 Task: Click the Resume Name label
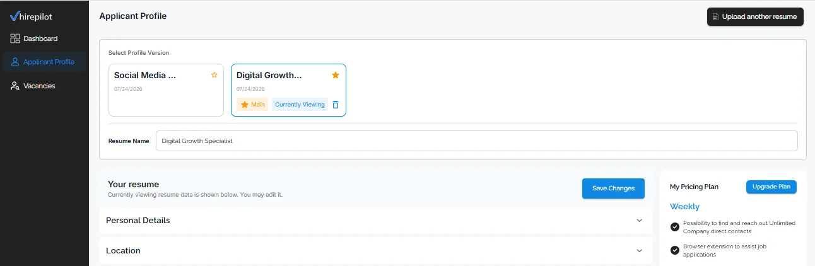point(129,141)
